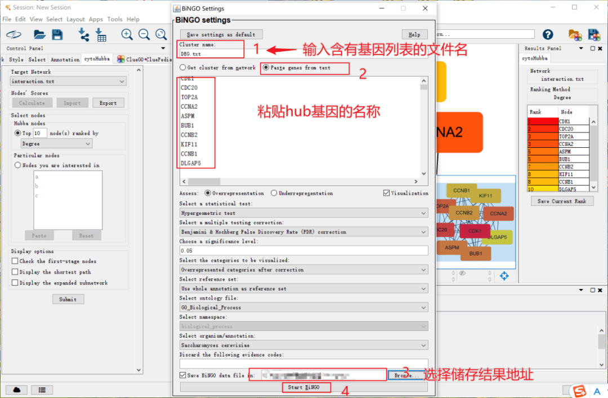Viewport: 608px width, 398px height.
Task: Click the orange Sogou input icon
Action: [579, 391]
